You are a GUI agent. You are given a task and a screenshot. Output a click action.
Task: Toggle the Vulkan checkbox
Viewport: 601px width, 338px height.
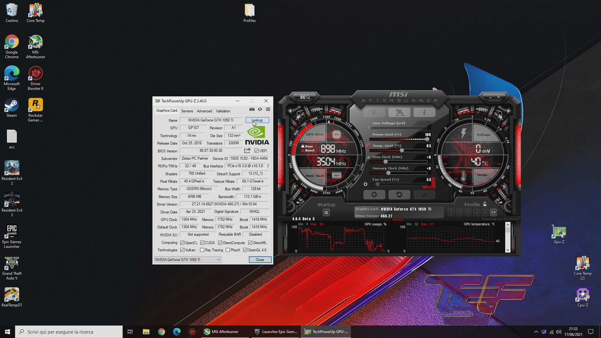tap(182, 250)
